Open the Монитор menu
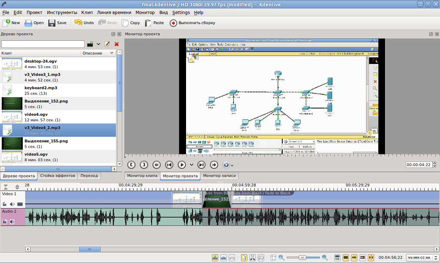Image resolution: width=440 pixels, height=263 pixels. 145,12
